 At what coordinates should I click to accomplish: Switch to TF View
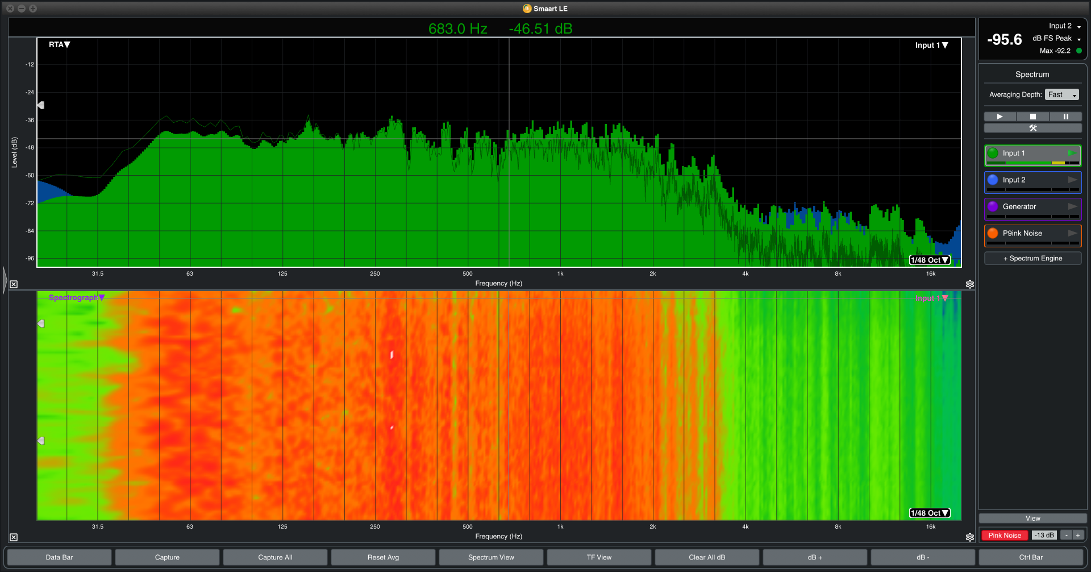tap(599, 557)
